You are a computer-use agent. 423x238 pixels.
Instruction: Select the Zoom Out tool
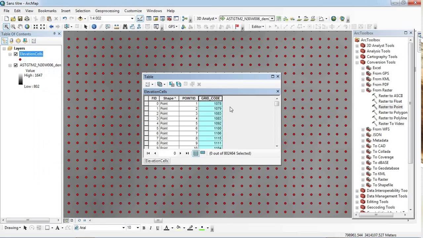click(x=13, y=26)
